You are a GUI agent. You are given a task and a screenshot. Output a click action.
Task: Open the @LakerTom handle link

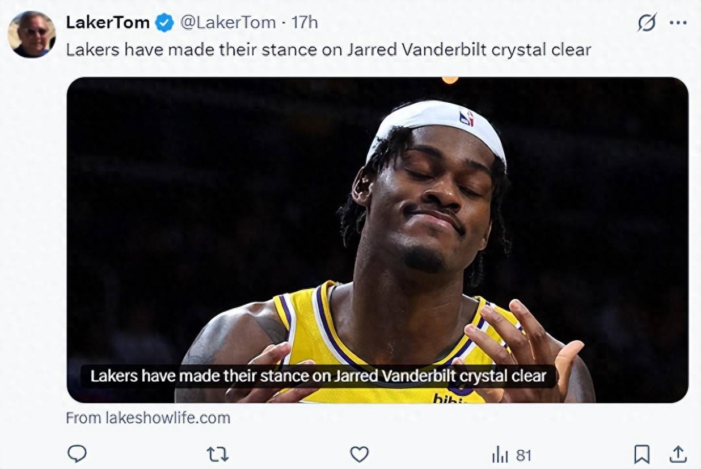pyautogui.click(x=228, y=23)
